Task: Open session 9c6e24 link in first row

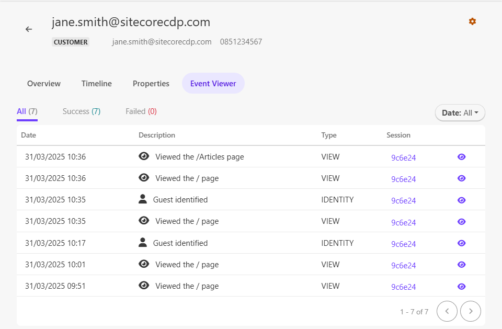Action: 403,157
